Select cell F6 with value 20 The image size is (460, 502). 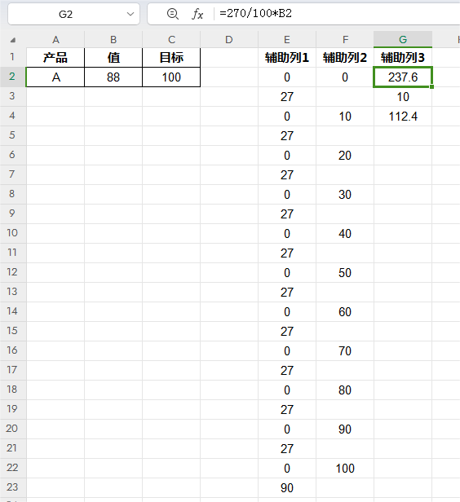click(x=345, y=156)
